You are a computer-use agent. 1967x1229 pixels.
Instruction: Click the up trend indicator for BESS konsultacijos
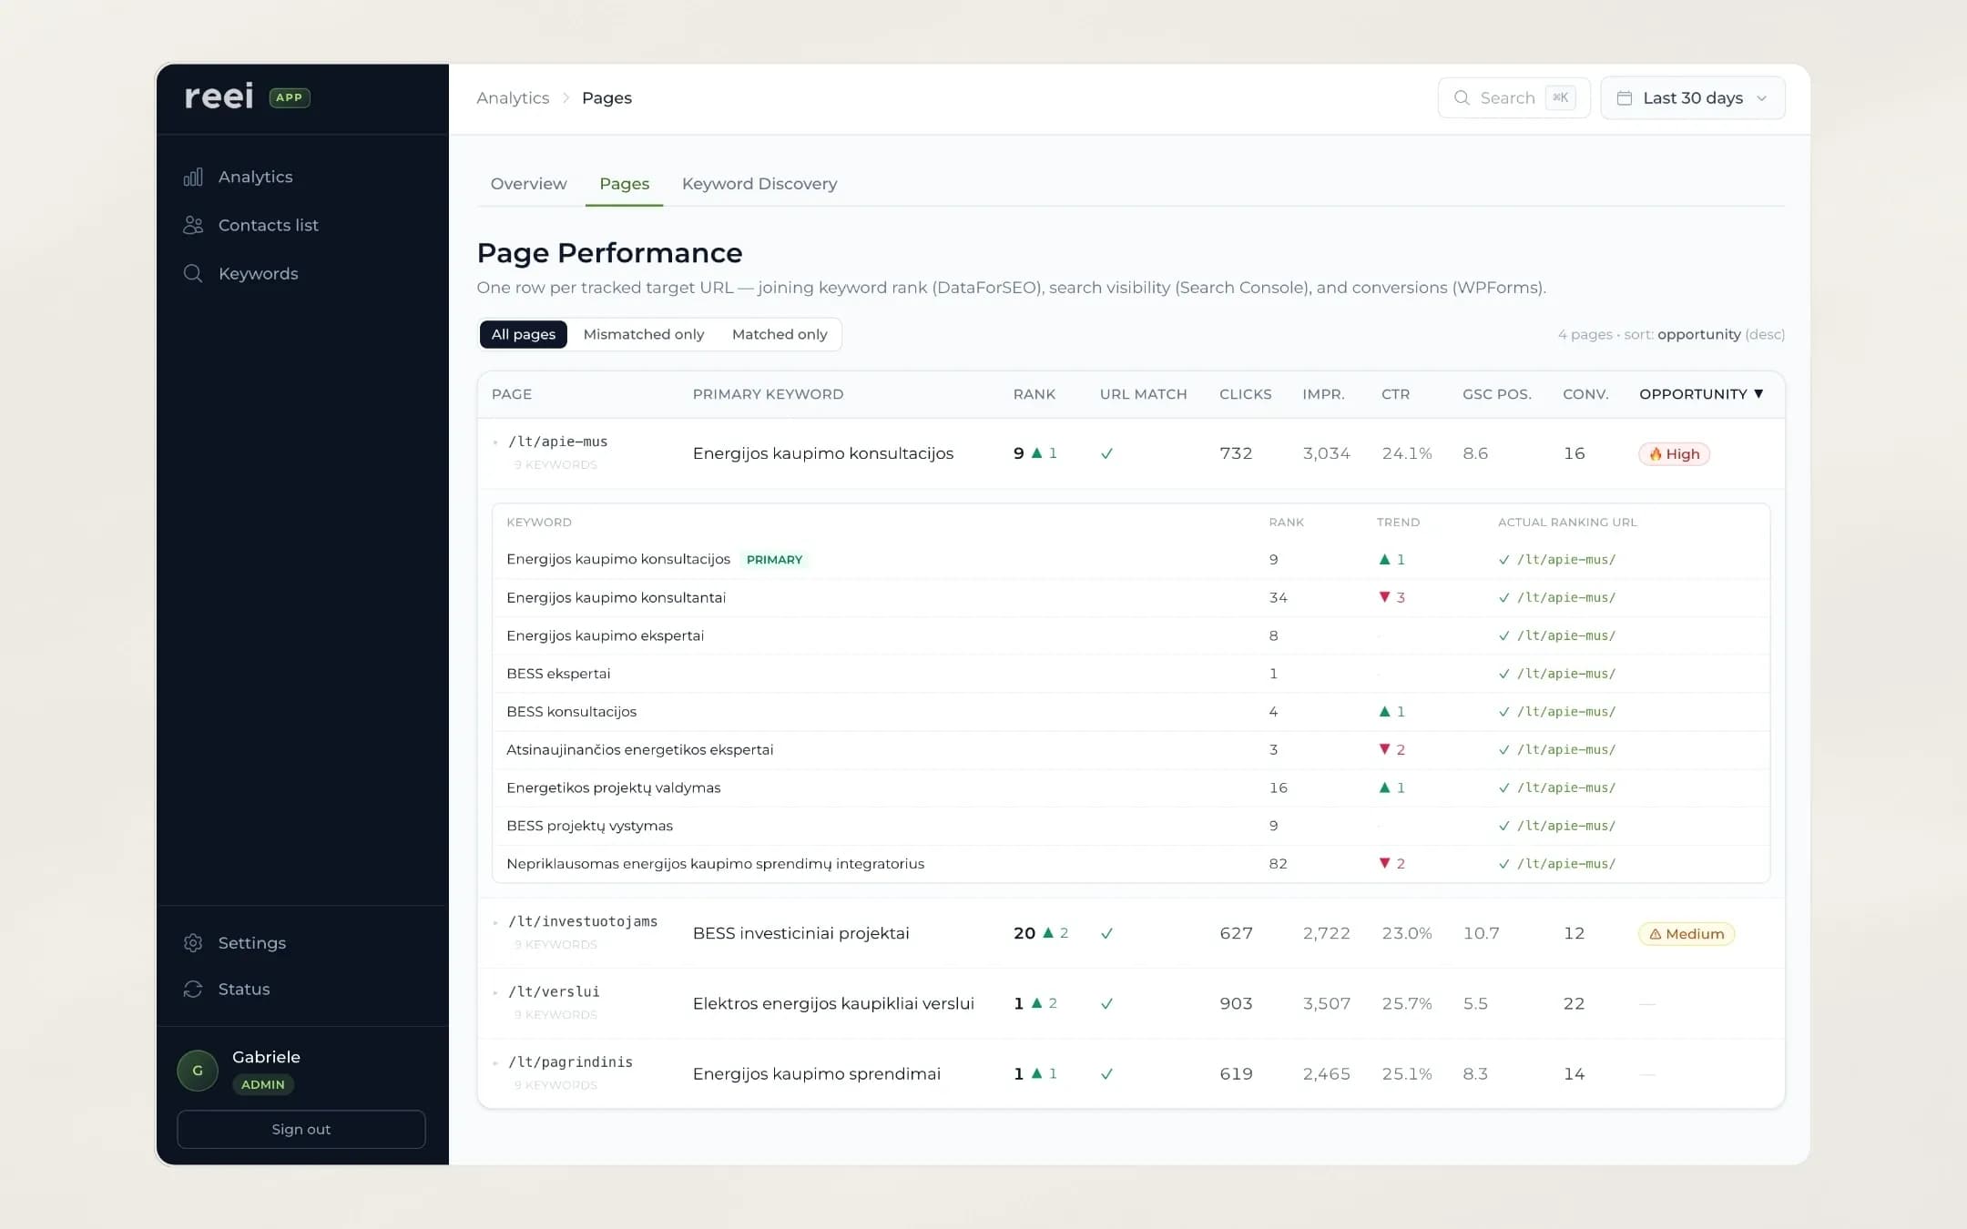[x=1391, y=712]
